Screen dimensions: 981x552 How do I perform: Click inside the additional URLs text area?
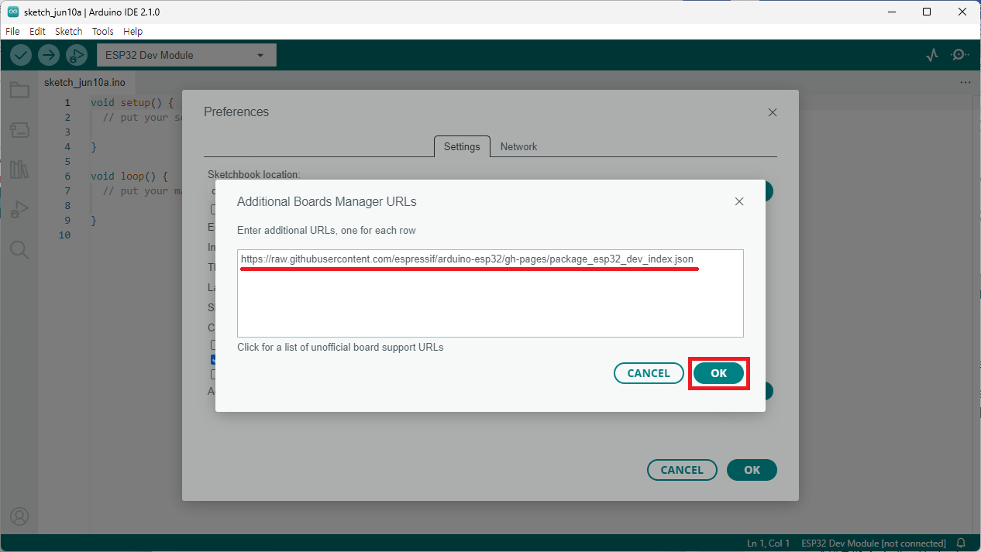click(490, 293)
